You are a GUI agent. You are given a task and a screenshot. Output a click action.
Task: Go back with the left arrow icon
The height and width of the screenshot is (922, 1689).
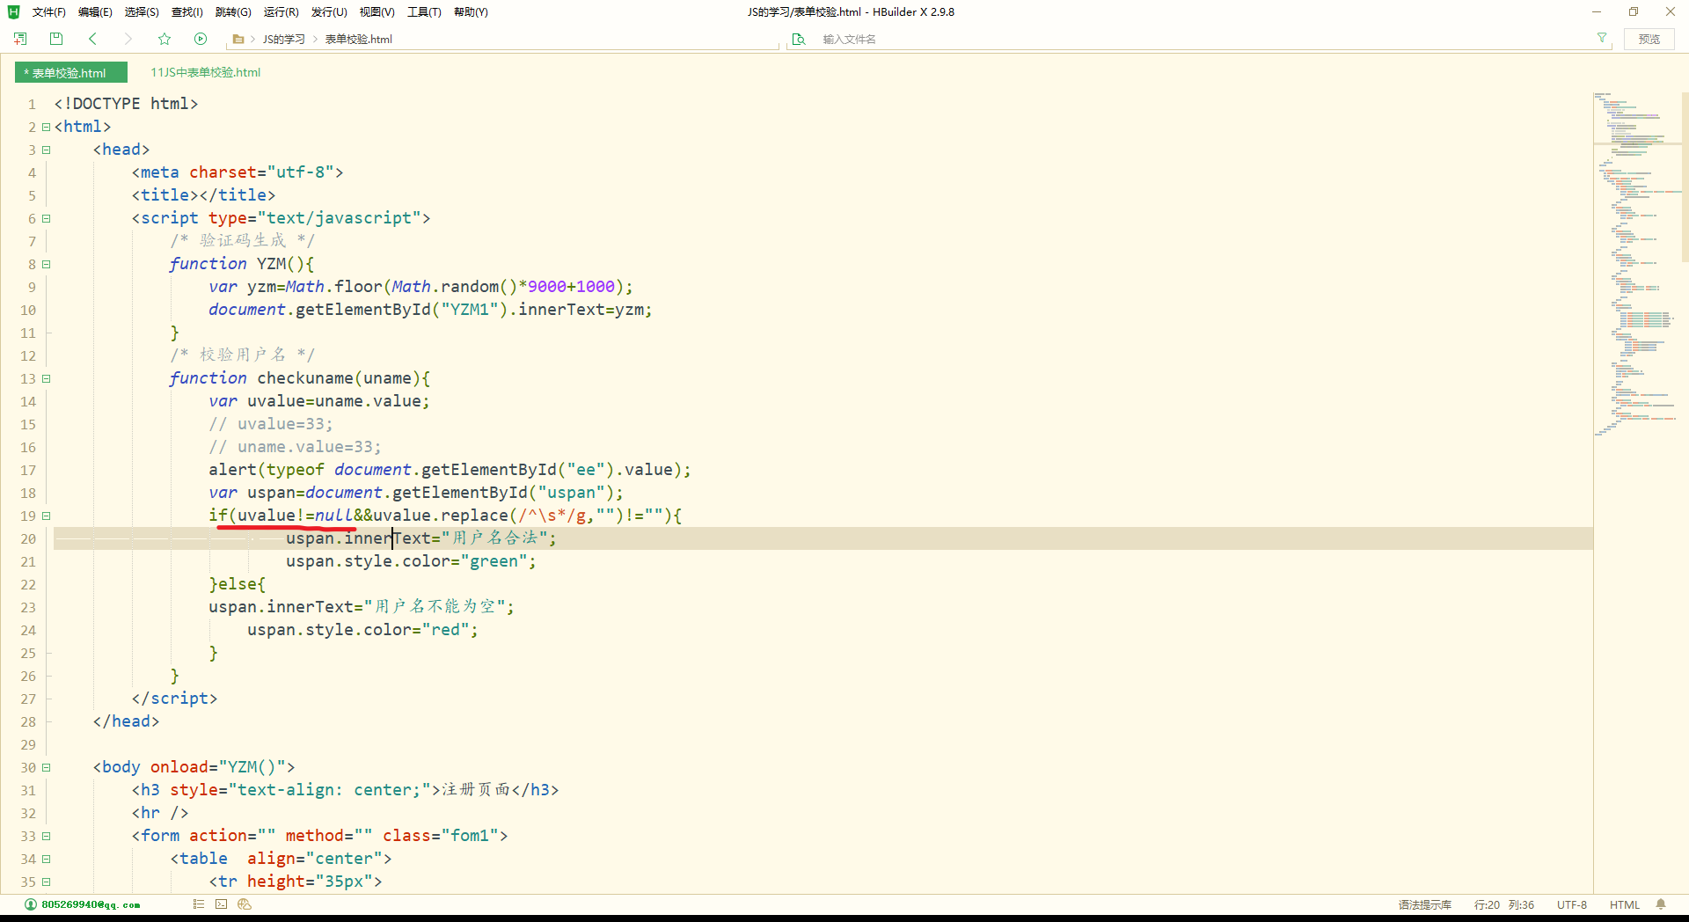point(92,39)
